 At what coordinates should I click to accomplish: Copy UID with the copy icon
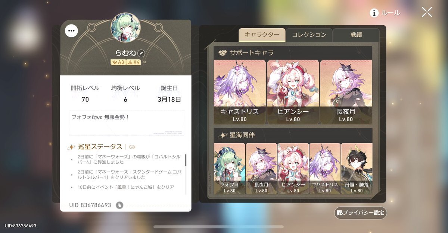coord(119,205)
